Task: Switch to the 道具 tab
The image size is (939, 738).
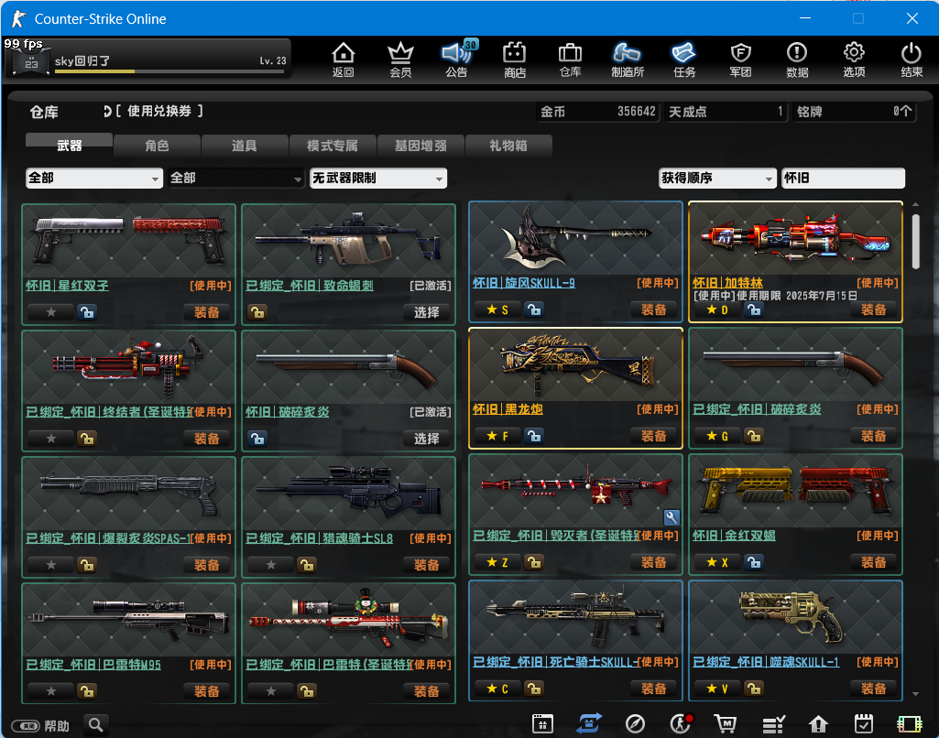Action: (245, 146)
